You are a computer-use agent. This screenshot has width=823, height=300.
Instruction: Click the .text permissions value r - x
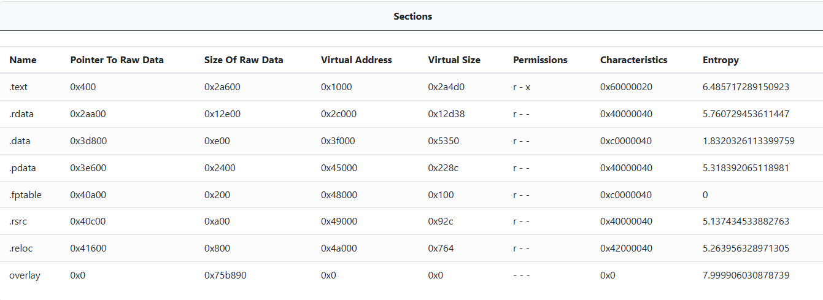pos(522,87)
